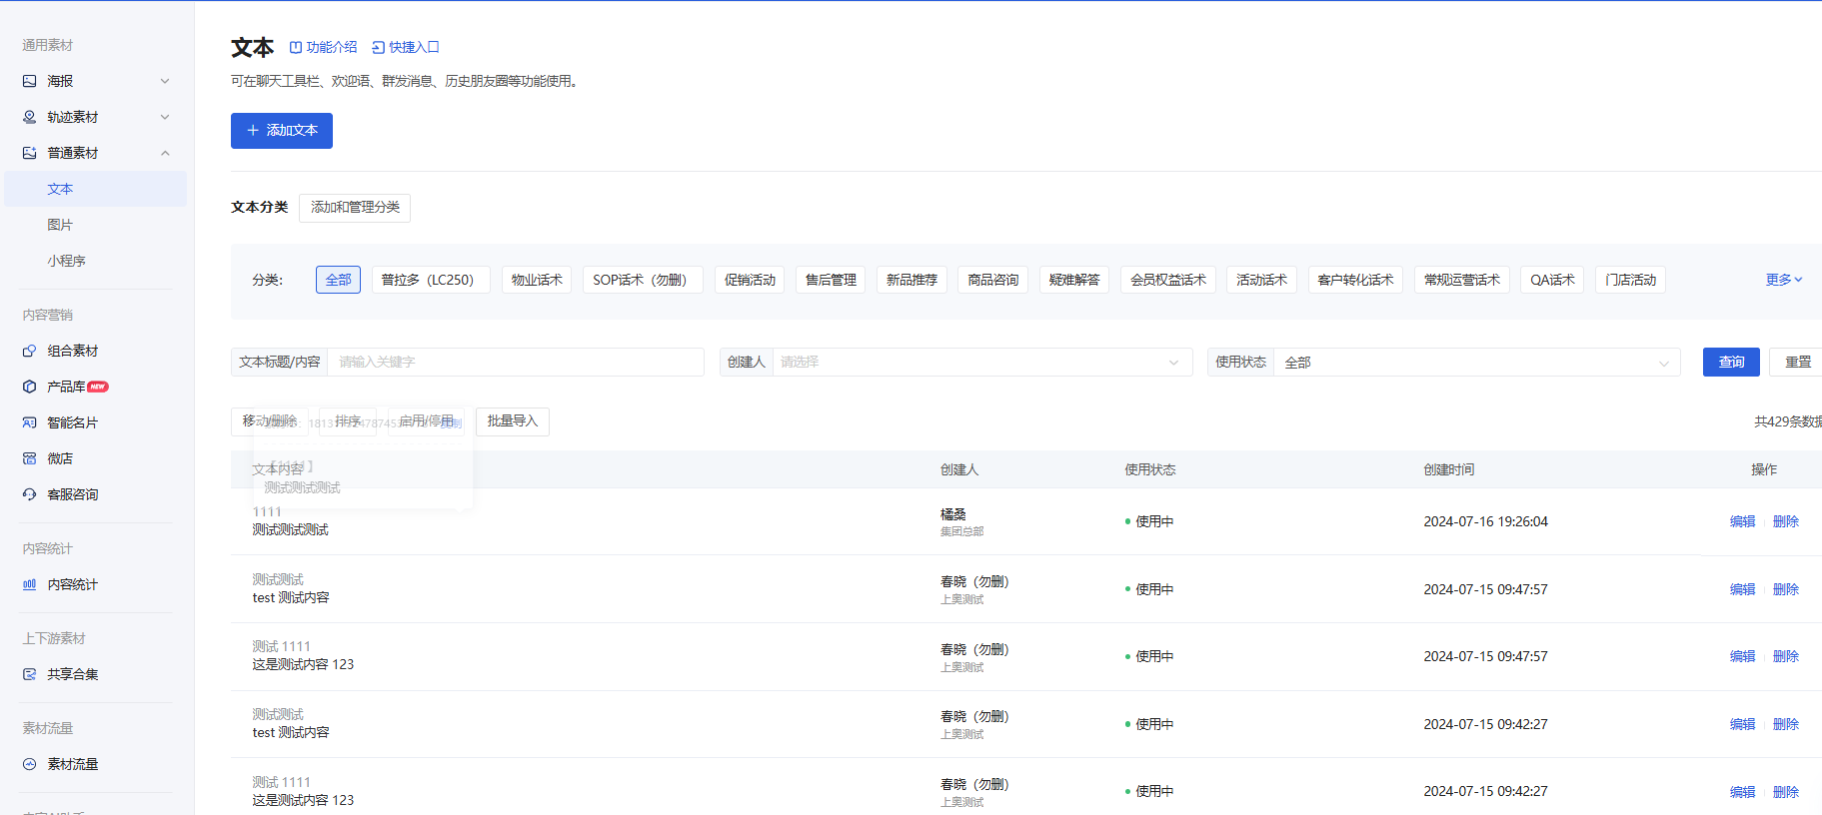Click the 素材流量 sidebar icon
The height and width of the screenshot is (815, 1822).
click(30, 764)
